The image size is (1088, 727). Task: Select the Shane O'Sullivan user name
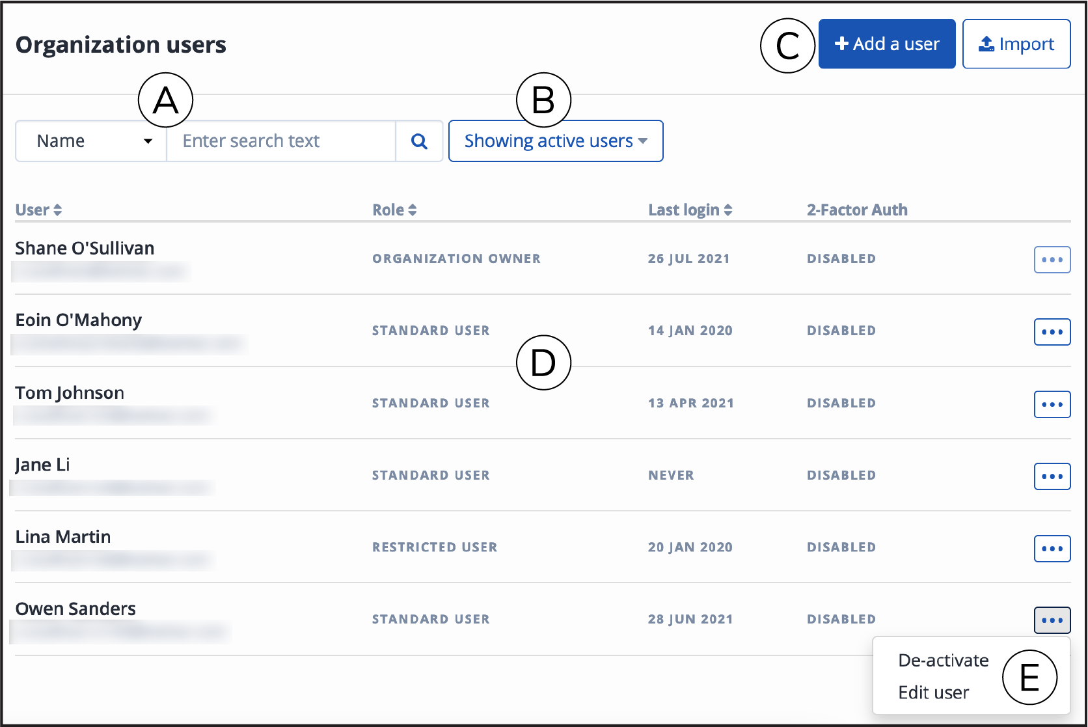(x=85, y=249)
